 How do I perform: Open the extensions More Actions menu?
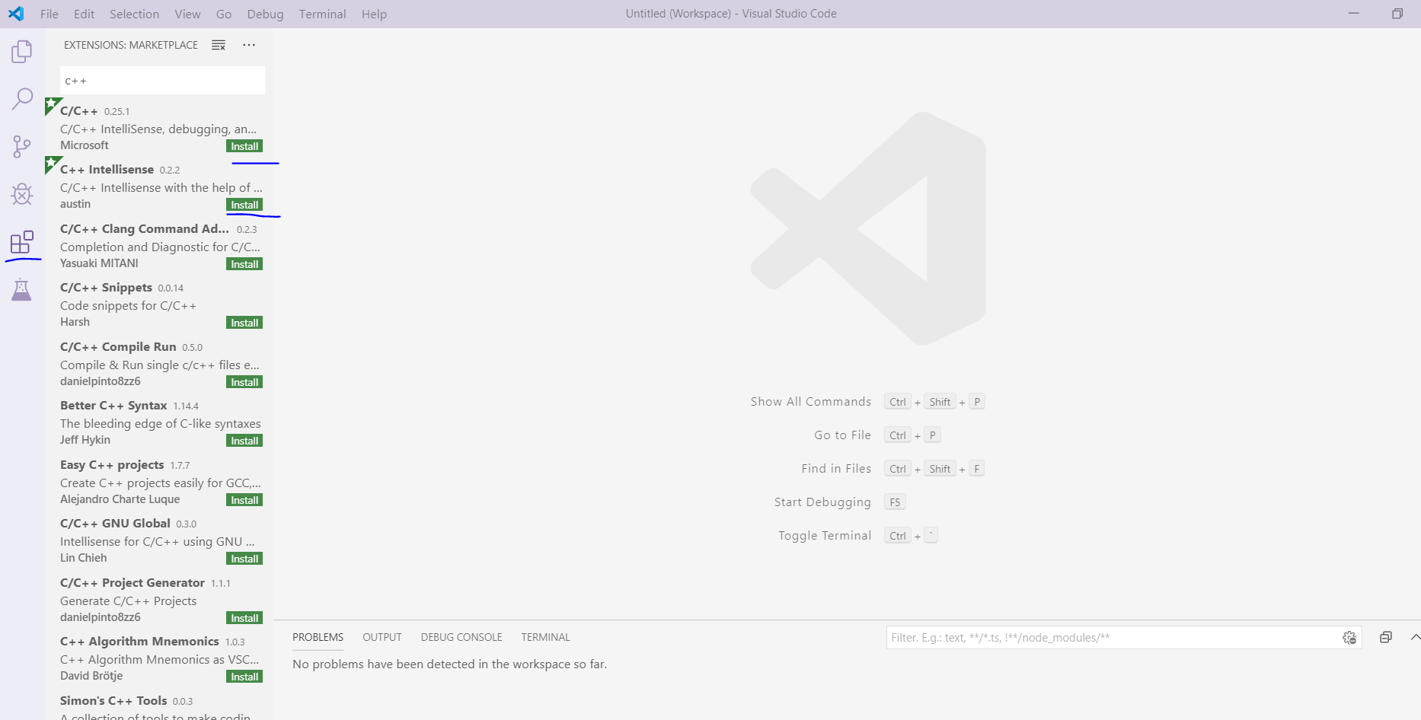249,45
